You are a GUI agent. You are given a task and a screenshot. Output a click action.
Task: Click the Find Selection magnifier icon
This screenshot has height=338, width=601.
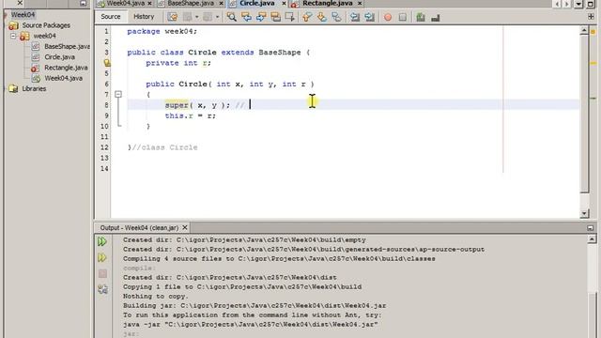tap(232, 17)
